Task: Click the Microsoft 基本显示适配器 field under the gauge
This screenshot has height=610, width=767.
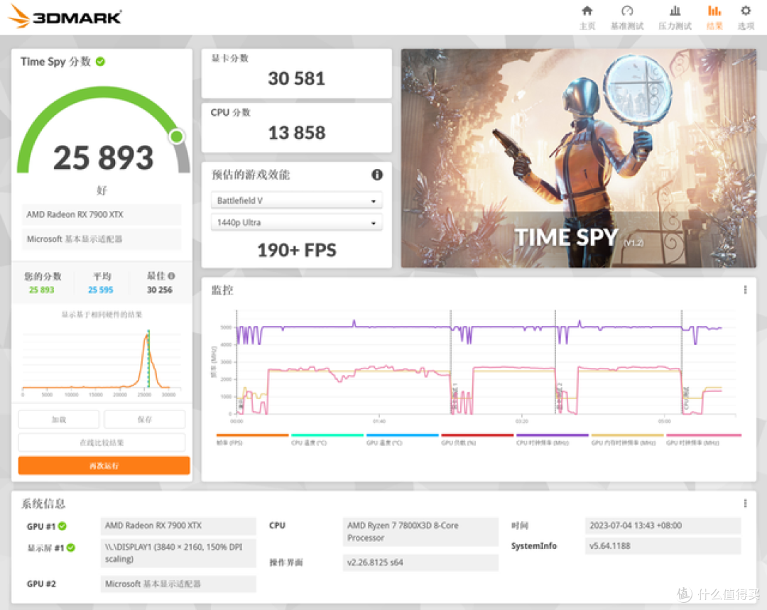Action: pyautogui.click(x=102, y=239)
